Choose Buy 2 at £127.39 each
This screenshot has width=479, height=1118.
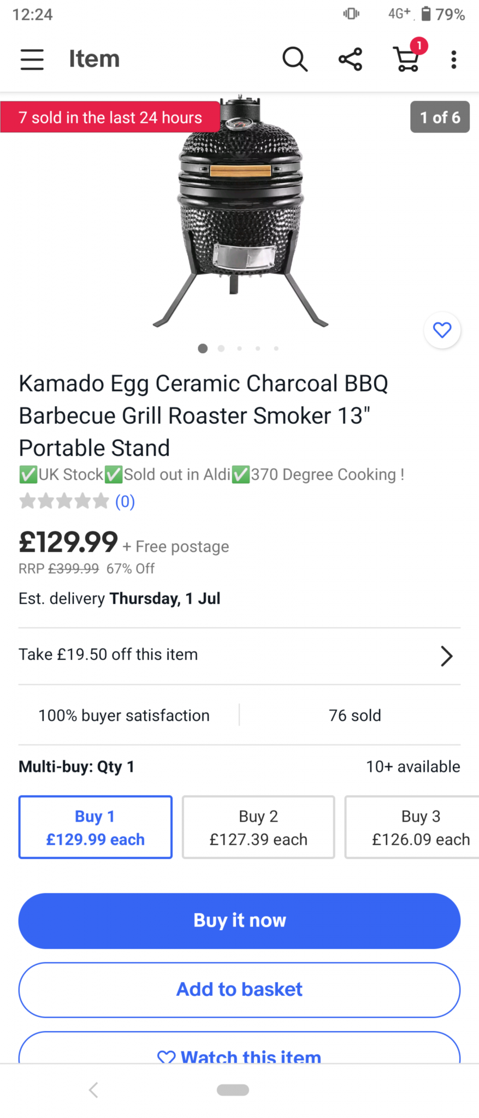pos(258,827)
